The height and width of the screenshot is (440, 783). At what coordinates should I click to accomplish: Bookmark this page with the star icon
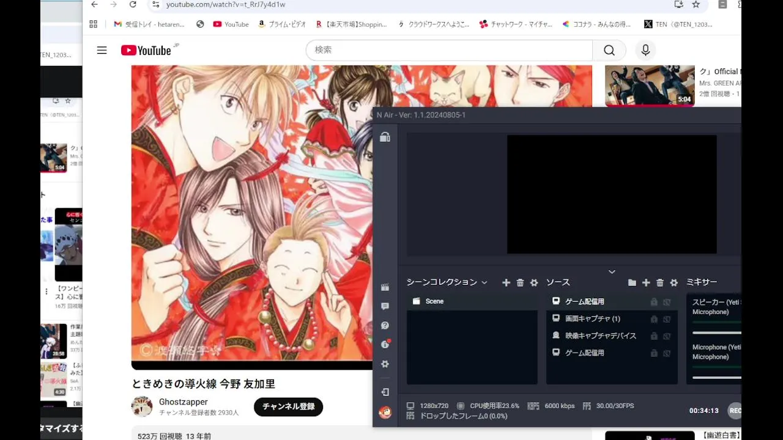click(696, 4)
